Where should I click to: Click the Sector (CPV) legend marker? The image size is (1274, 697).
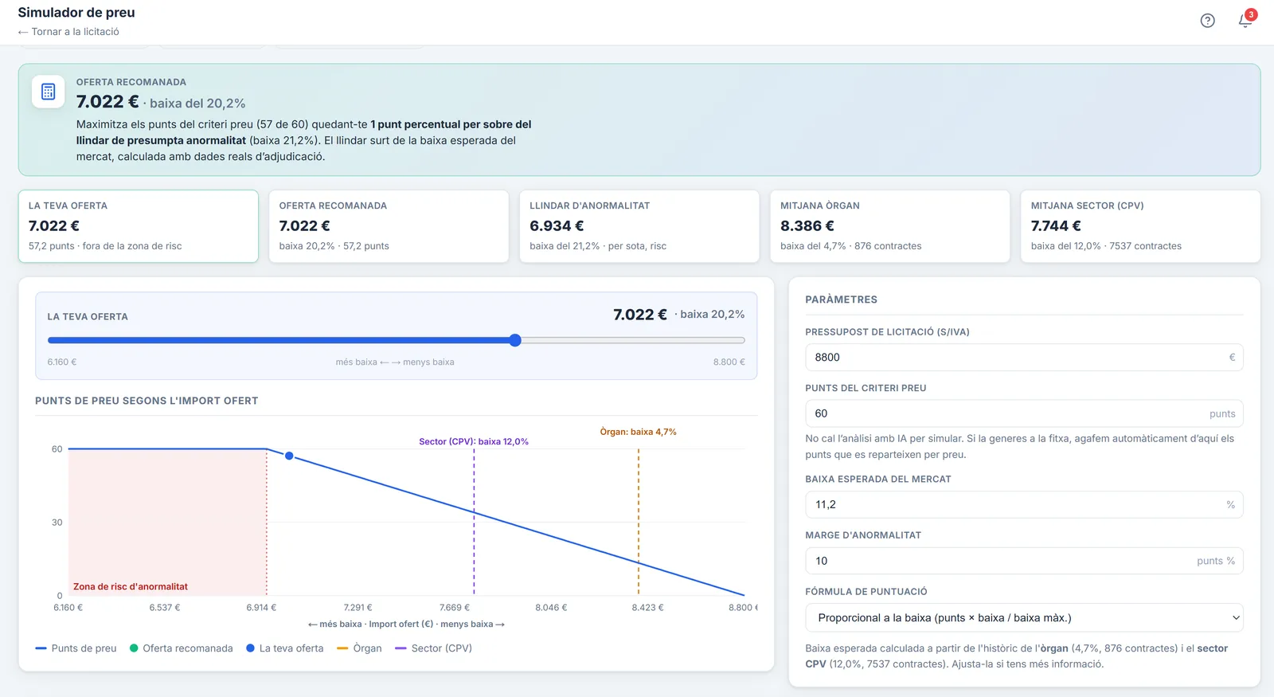point(401,648)
